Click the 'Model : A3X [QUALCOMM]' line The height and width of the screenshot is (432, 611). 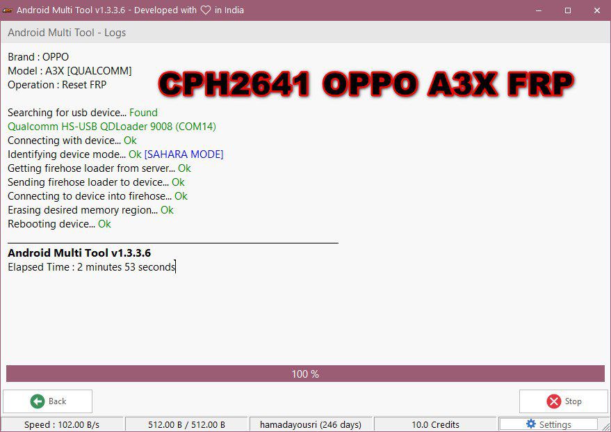point(70,71)
